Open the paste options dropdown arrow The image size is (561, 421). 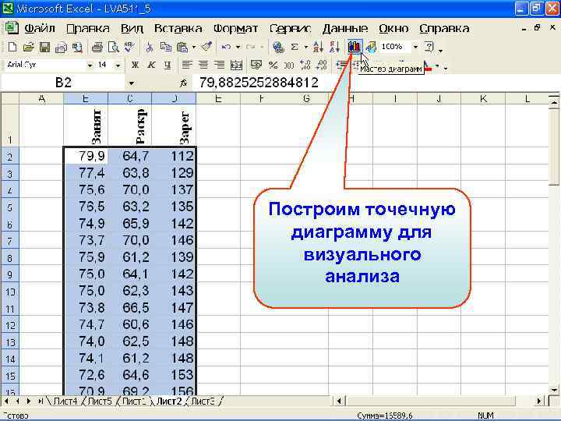[x=193, y=47]
